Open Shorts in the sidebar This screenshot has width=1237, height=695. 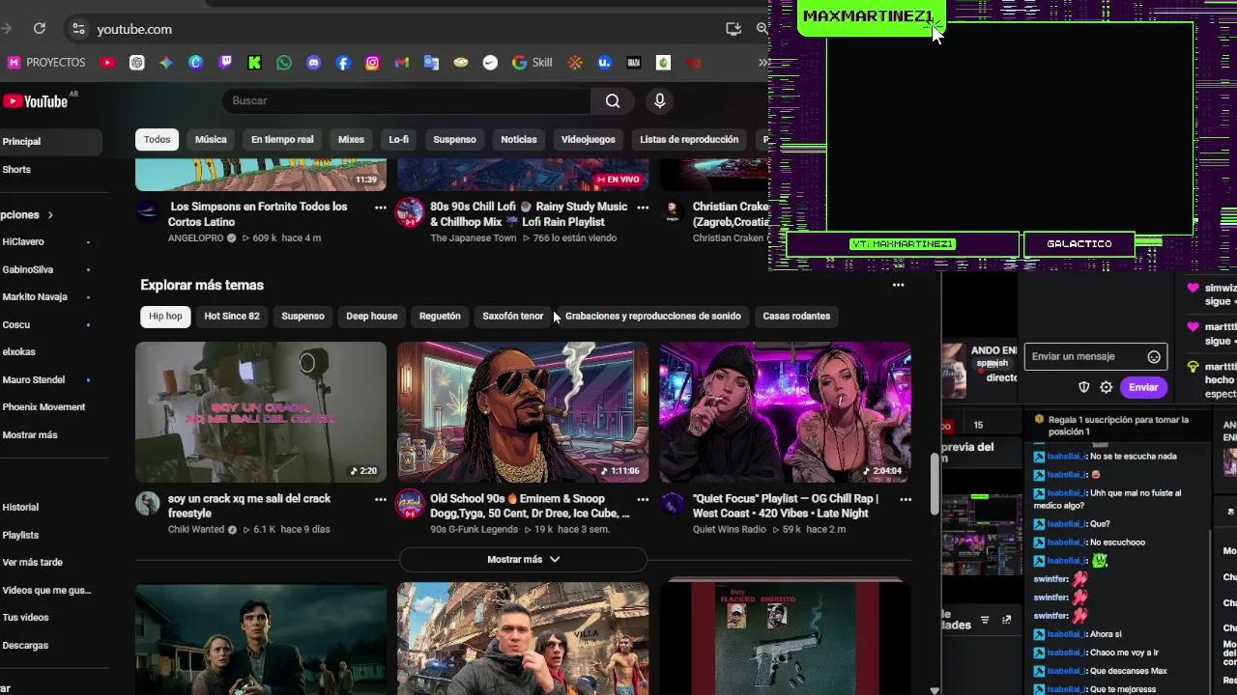[x=16, y=170]
